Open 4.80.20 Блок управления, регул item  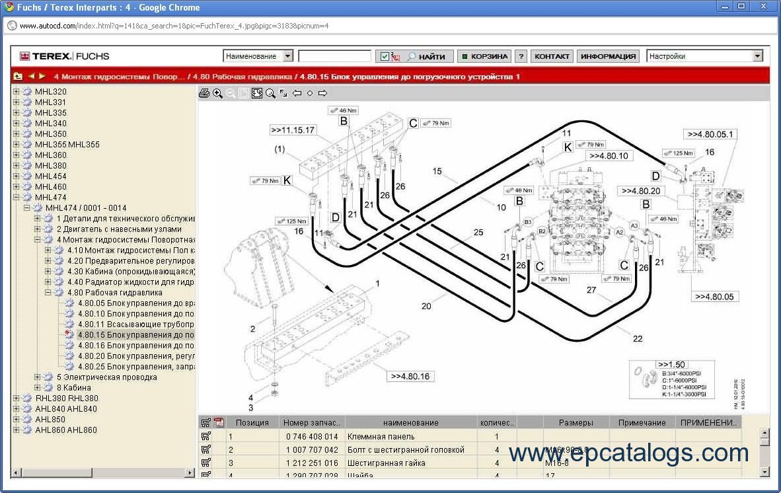[x=136, y=356]
